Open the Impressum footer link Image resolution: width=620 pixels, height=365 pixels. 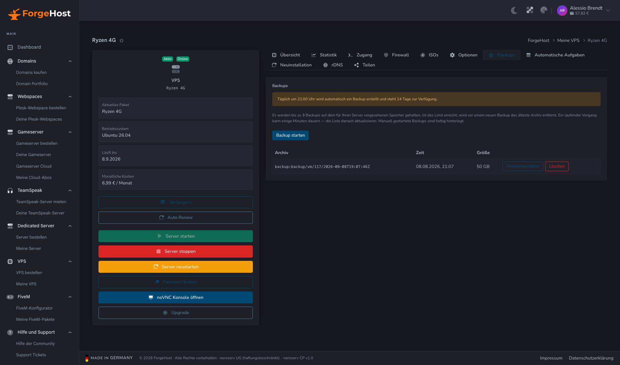551,358
